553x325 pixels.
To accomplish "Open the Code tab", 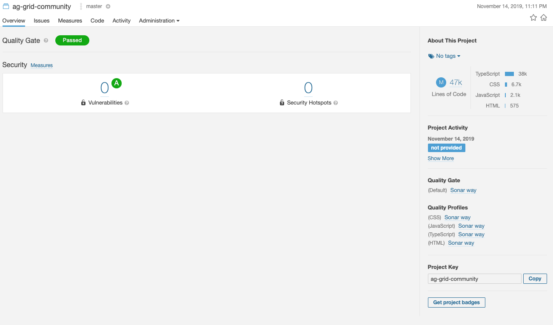I will click(97, 20).
